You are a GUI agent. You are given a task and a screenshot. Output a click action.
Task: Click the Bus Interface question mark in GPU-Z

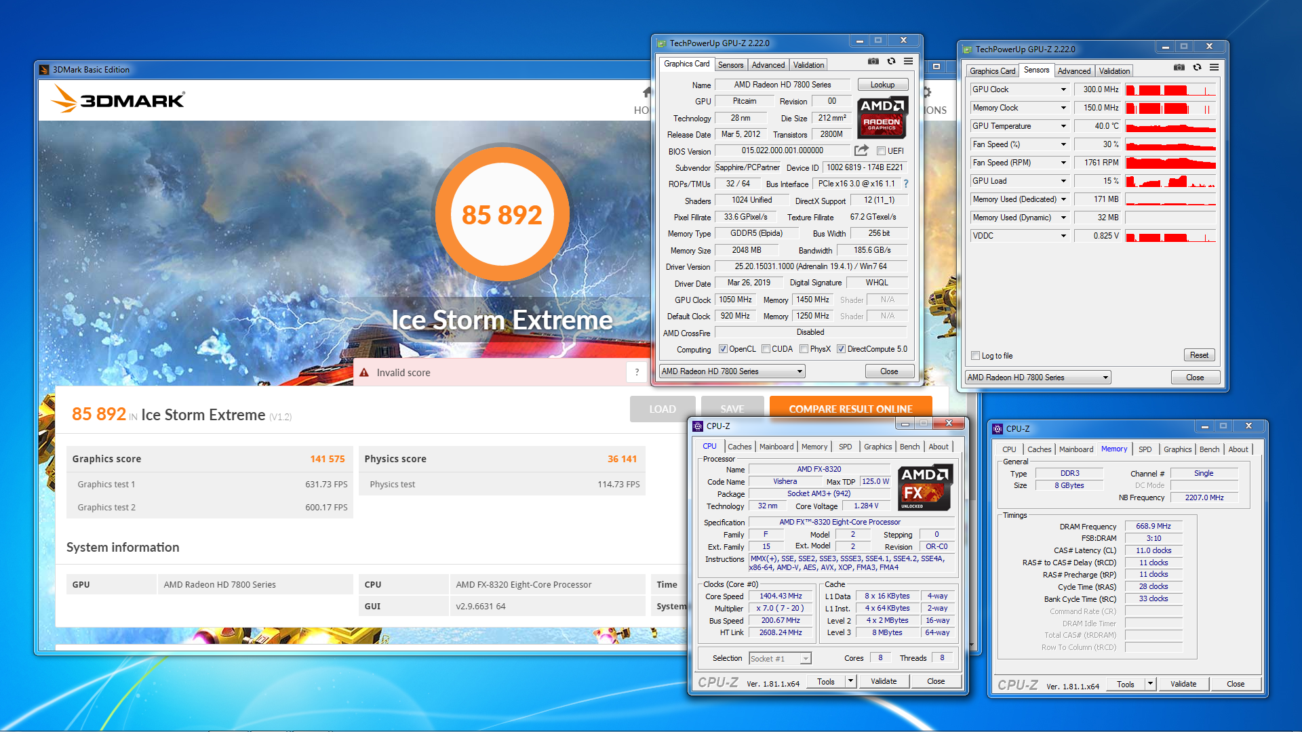905,184
